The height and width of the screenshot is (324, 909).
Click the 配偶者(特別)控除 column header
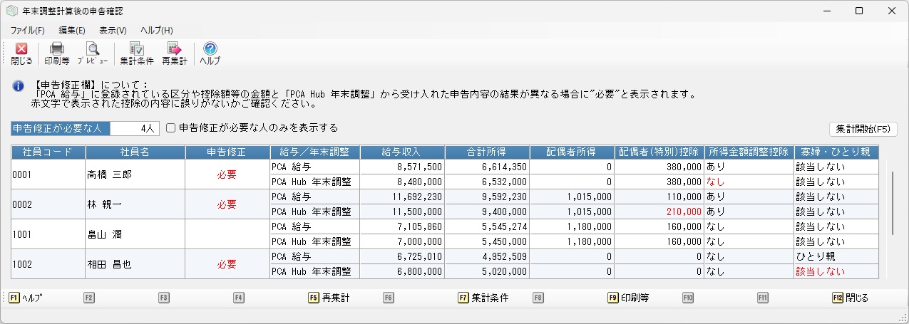click(659, 152)
